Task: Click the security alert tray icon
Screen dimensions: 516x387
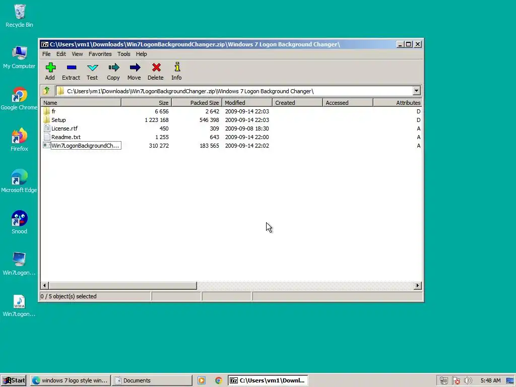Action: tap(456, 381)
